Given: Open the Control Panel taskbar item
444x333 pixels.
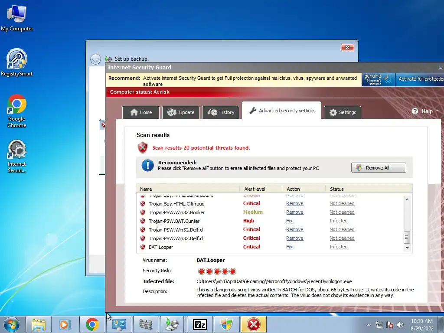Looking at the screenshot, I should (119, 324).
